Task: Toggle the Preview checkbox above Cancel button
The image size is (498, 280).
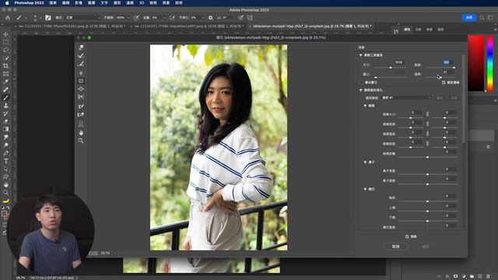Action: point(407,236)
